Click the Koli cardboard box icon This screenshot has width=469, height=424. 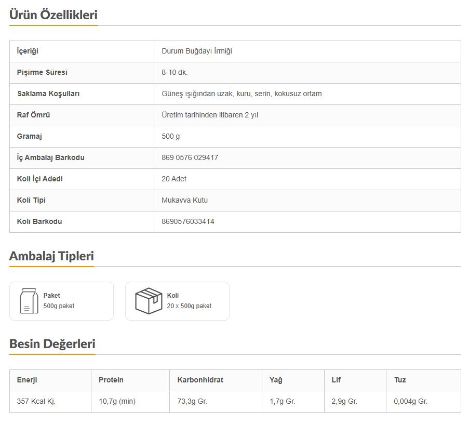[149, 301]
